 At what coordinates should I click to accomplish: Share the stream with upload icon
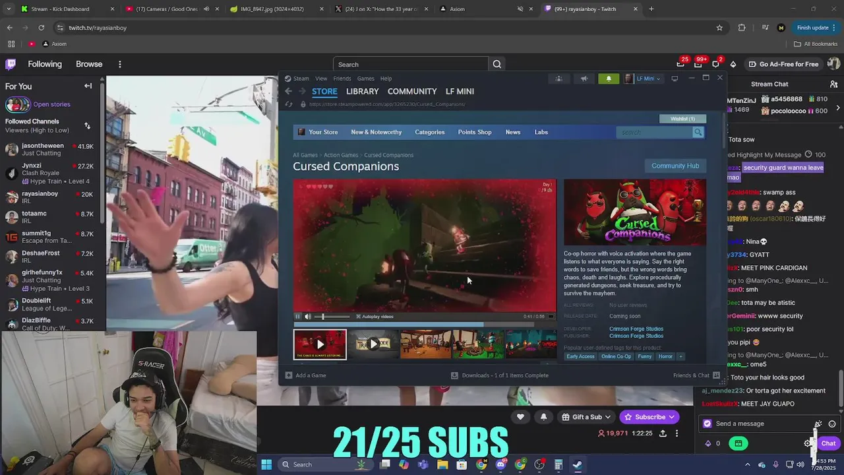point(663,433)
